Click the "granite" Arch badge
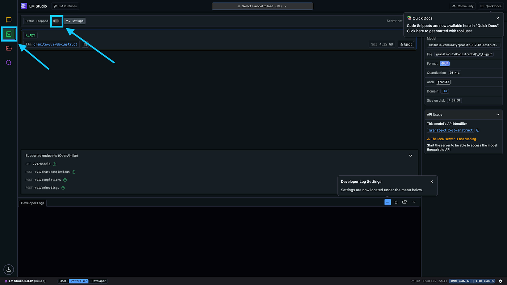This screenshot has width=507, height=285. 443,82
